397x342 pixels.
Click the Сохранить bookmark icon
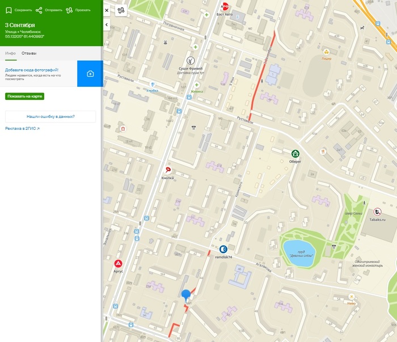coord(9,10)
